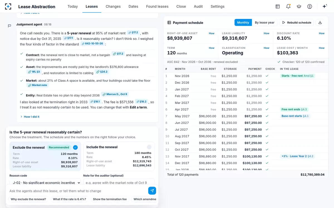The height and width of the screenshot is (208, 334).
Task: Click the Note for the auditor field
Action: [x=119, y=182]
